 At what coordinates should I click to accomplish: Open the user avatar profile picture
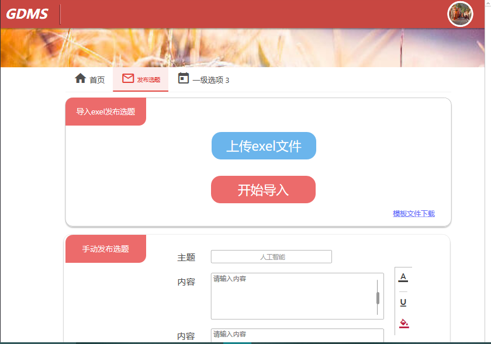tap(460, 14)
